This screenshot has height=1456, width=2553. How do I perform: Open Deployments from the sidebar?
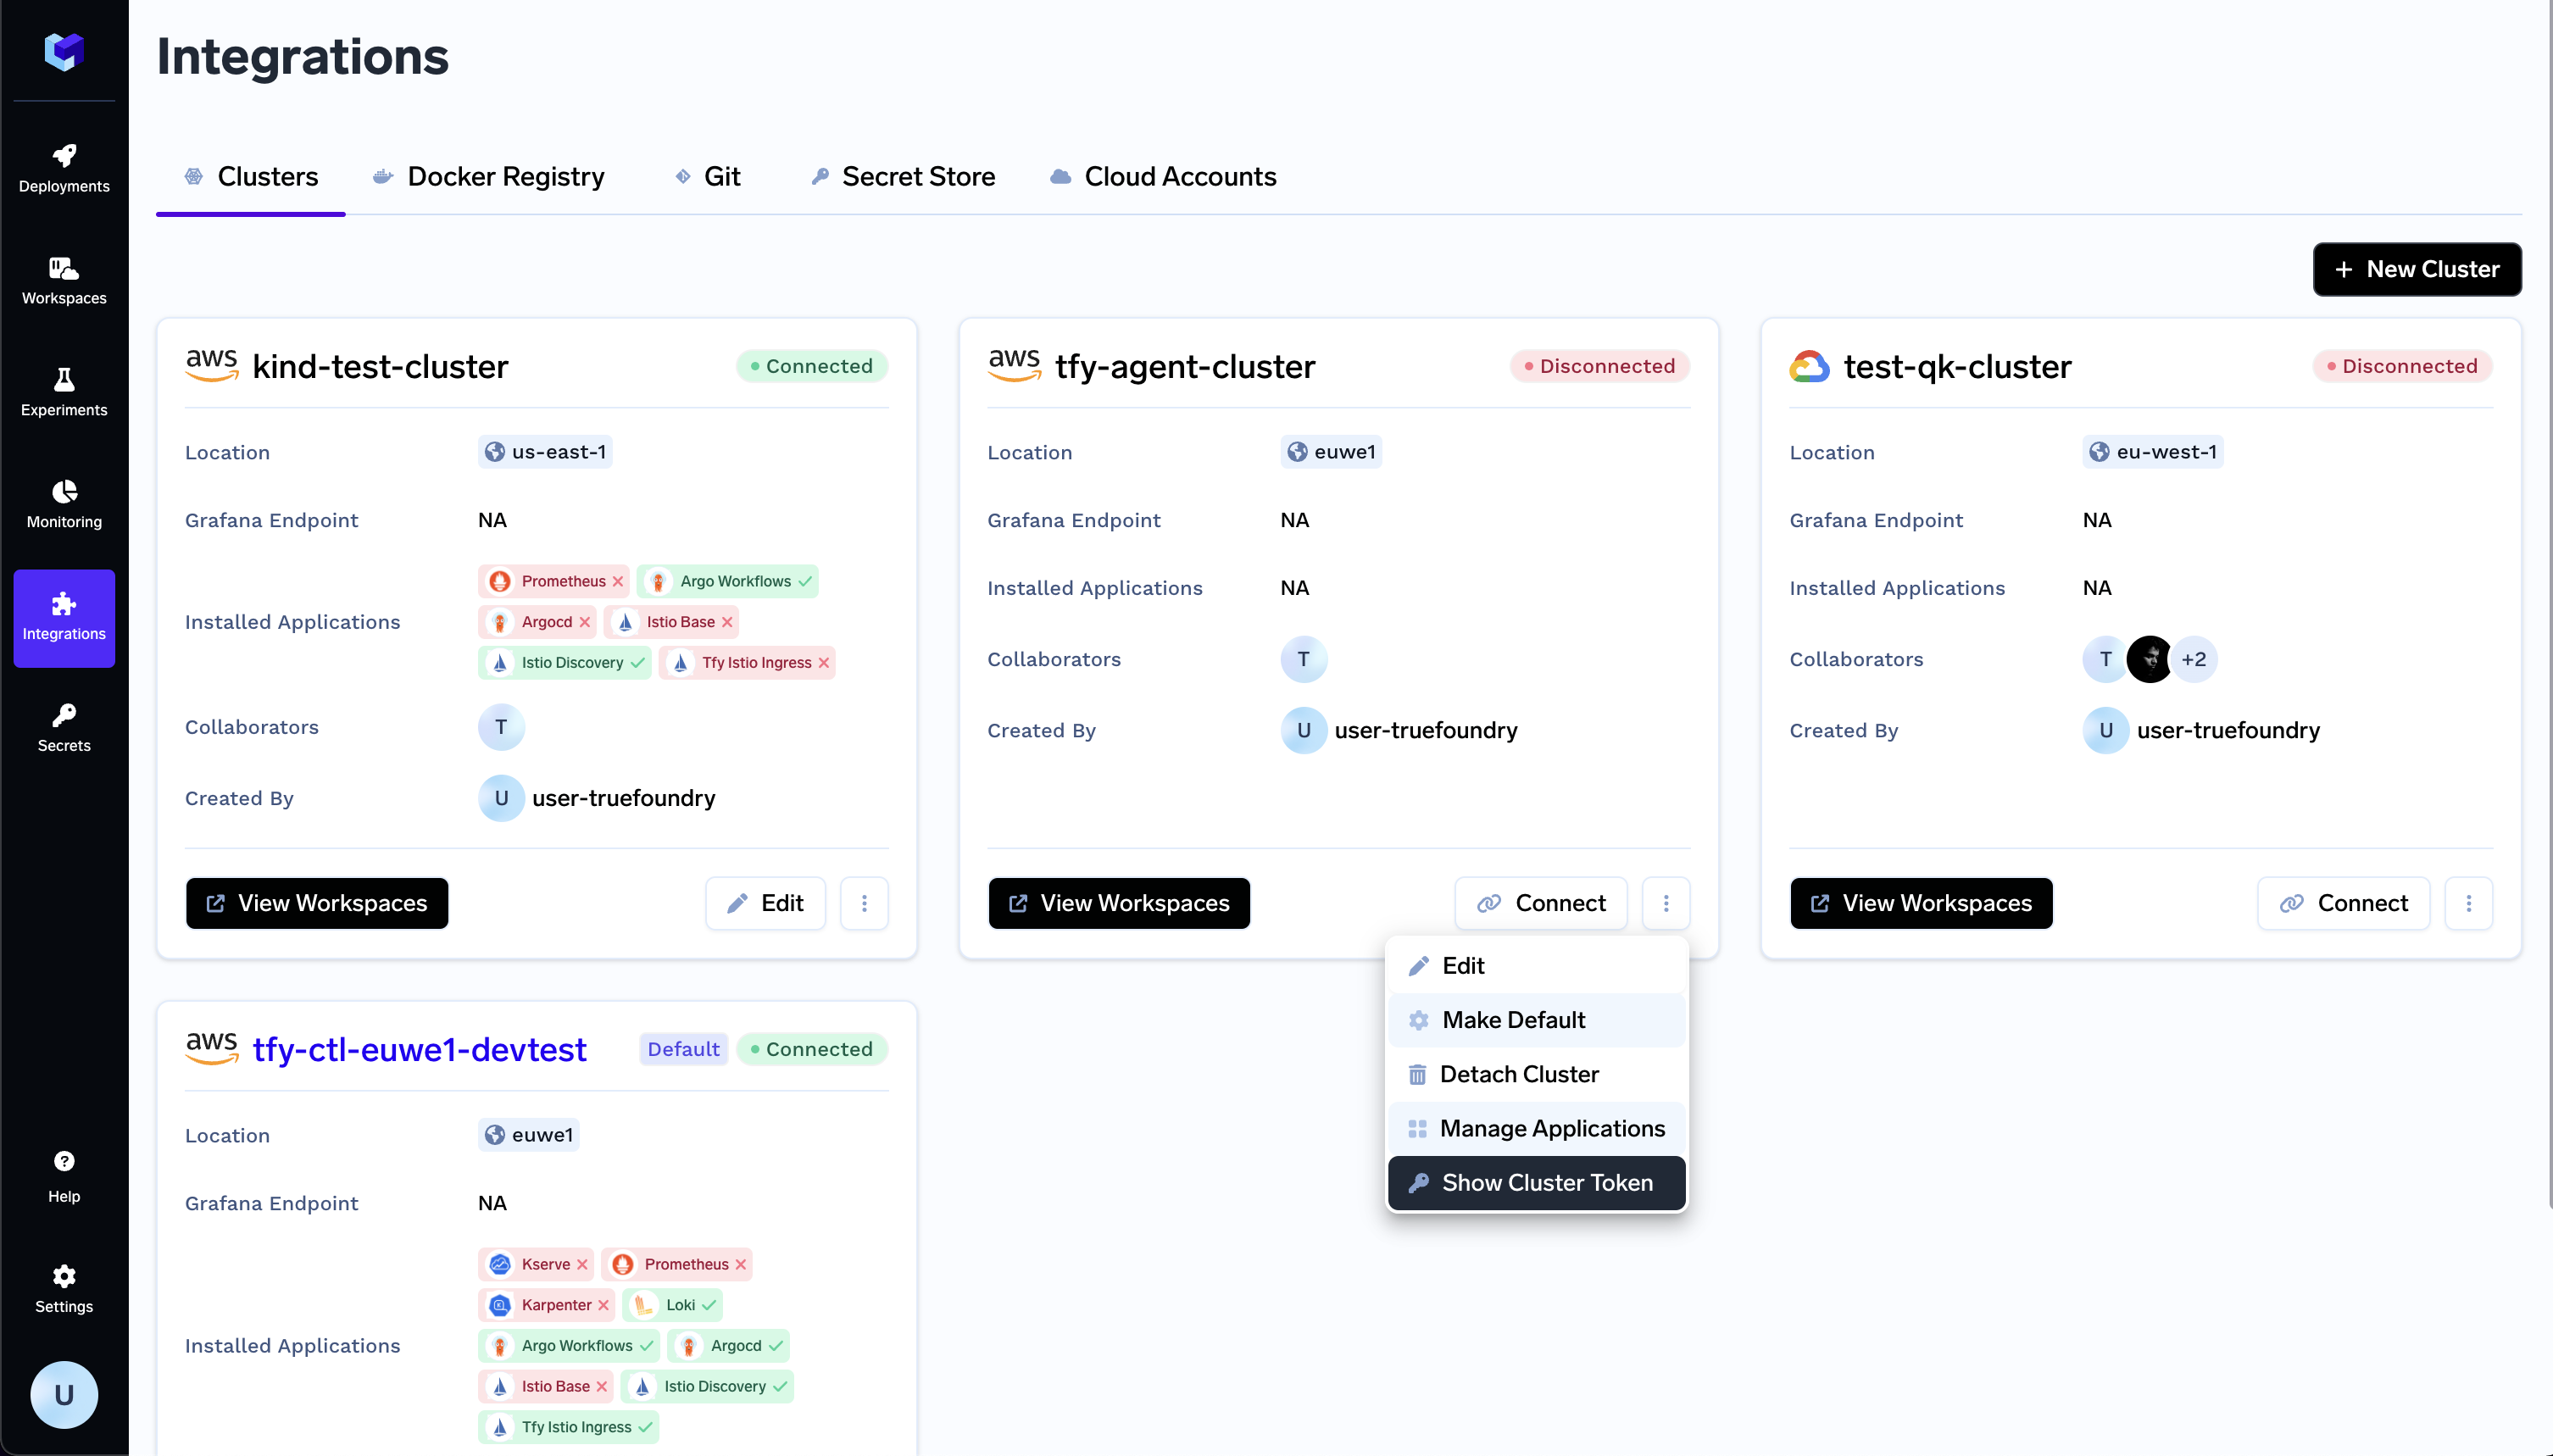click(x=64, y=167)
